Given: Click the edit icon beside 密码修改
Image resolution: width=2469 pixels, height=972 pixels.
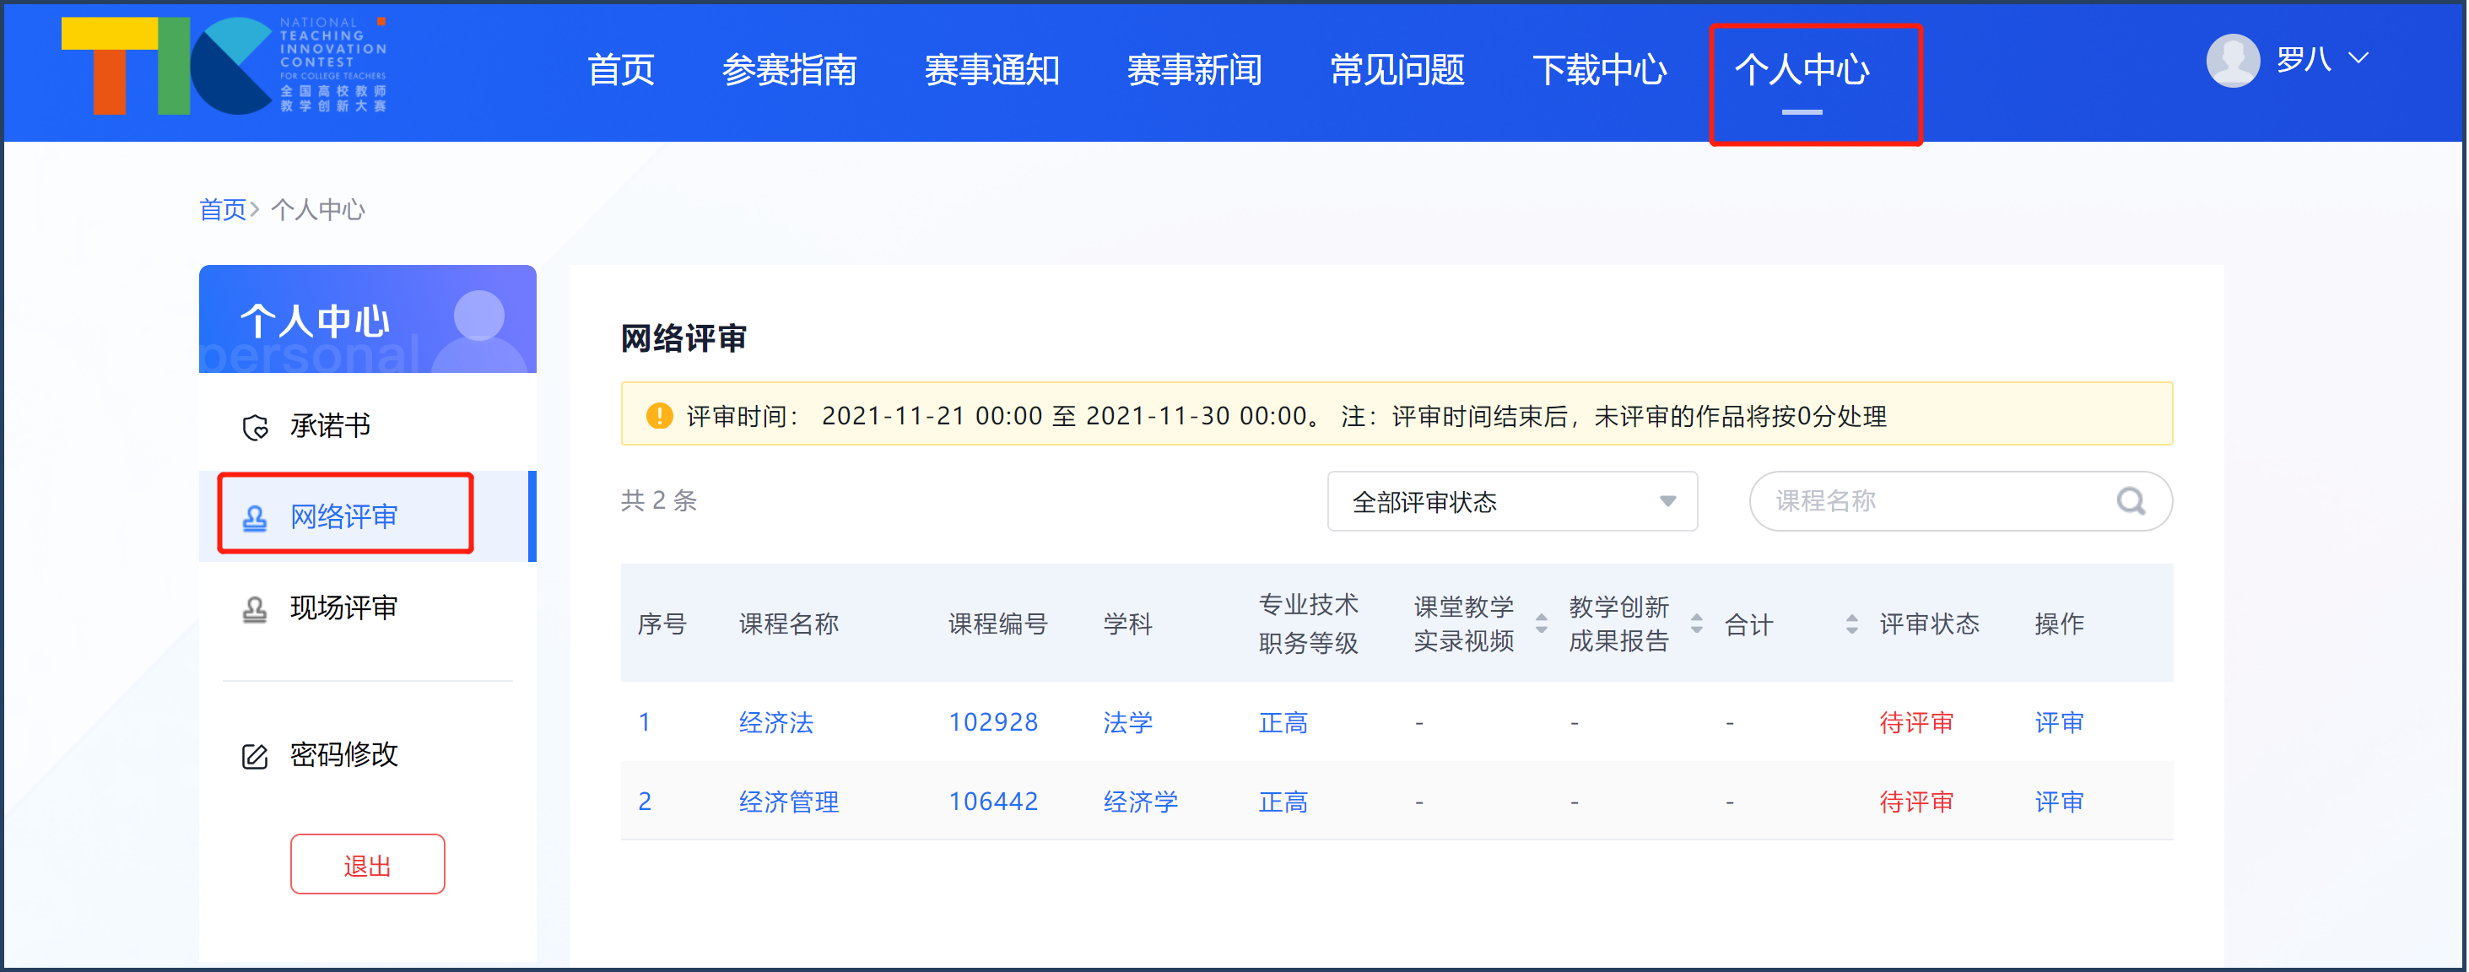Looking at the screenshot, I should point(255,756).
